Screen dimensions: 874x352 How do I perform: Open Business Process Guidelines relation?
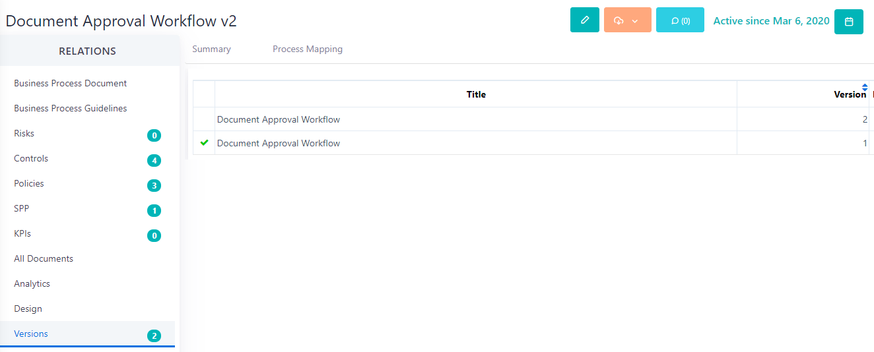tap(71, 108)
